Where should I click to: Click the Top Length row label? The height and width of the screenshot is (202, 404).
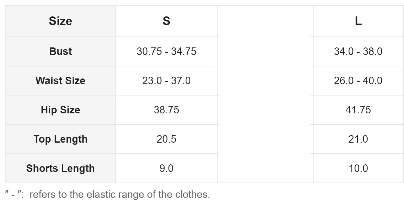tap(60, 139)
